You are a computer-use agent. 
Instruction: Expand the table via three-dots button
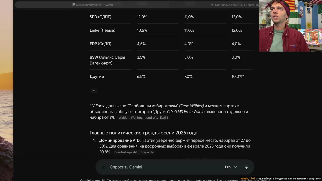pyautogui.click(x=94, y=91)
